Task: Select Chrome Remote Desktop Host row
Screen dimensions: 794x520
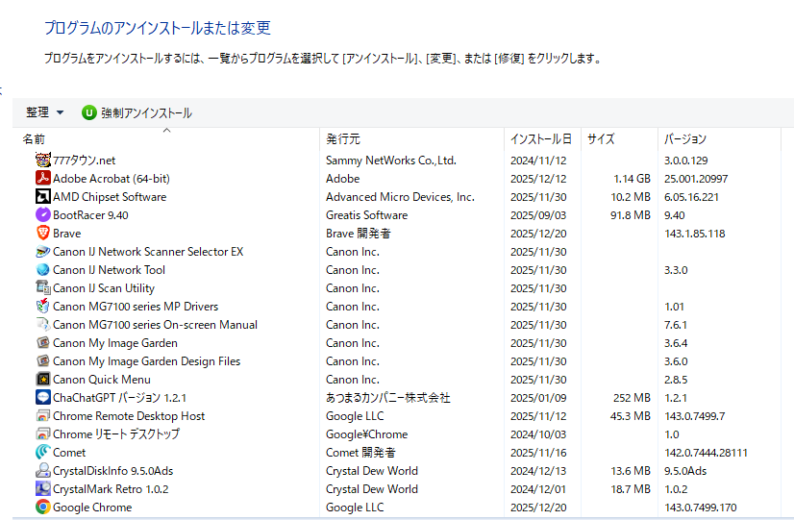Action: point(129,416)
